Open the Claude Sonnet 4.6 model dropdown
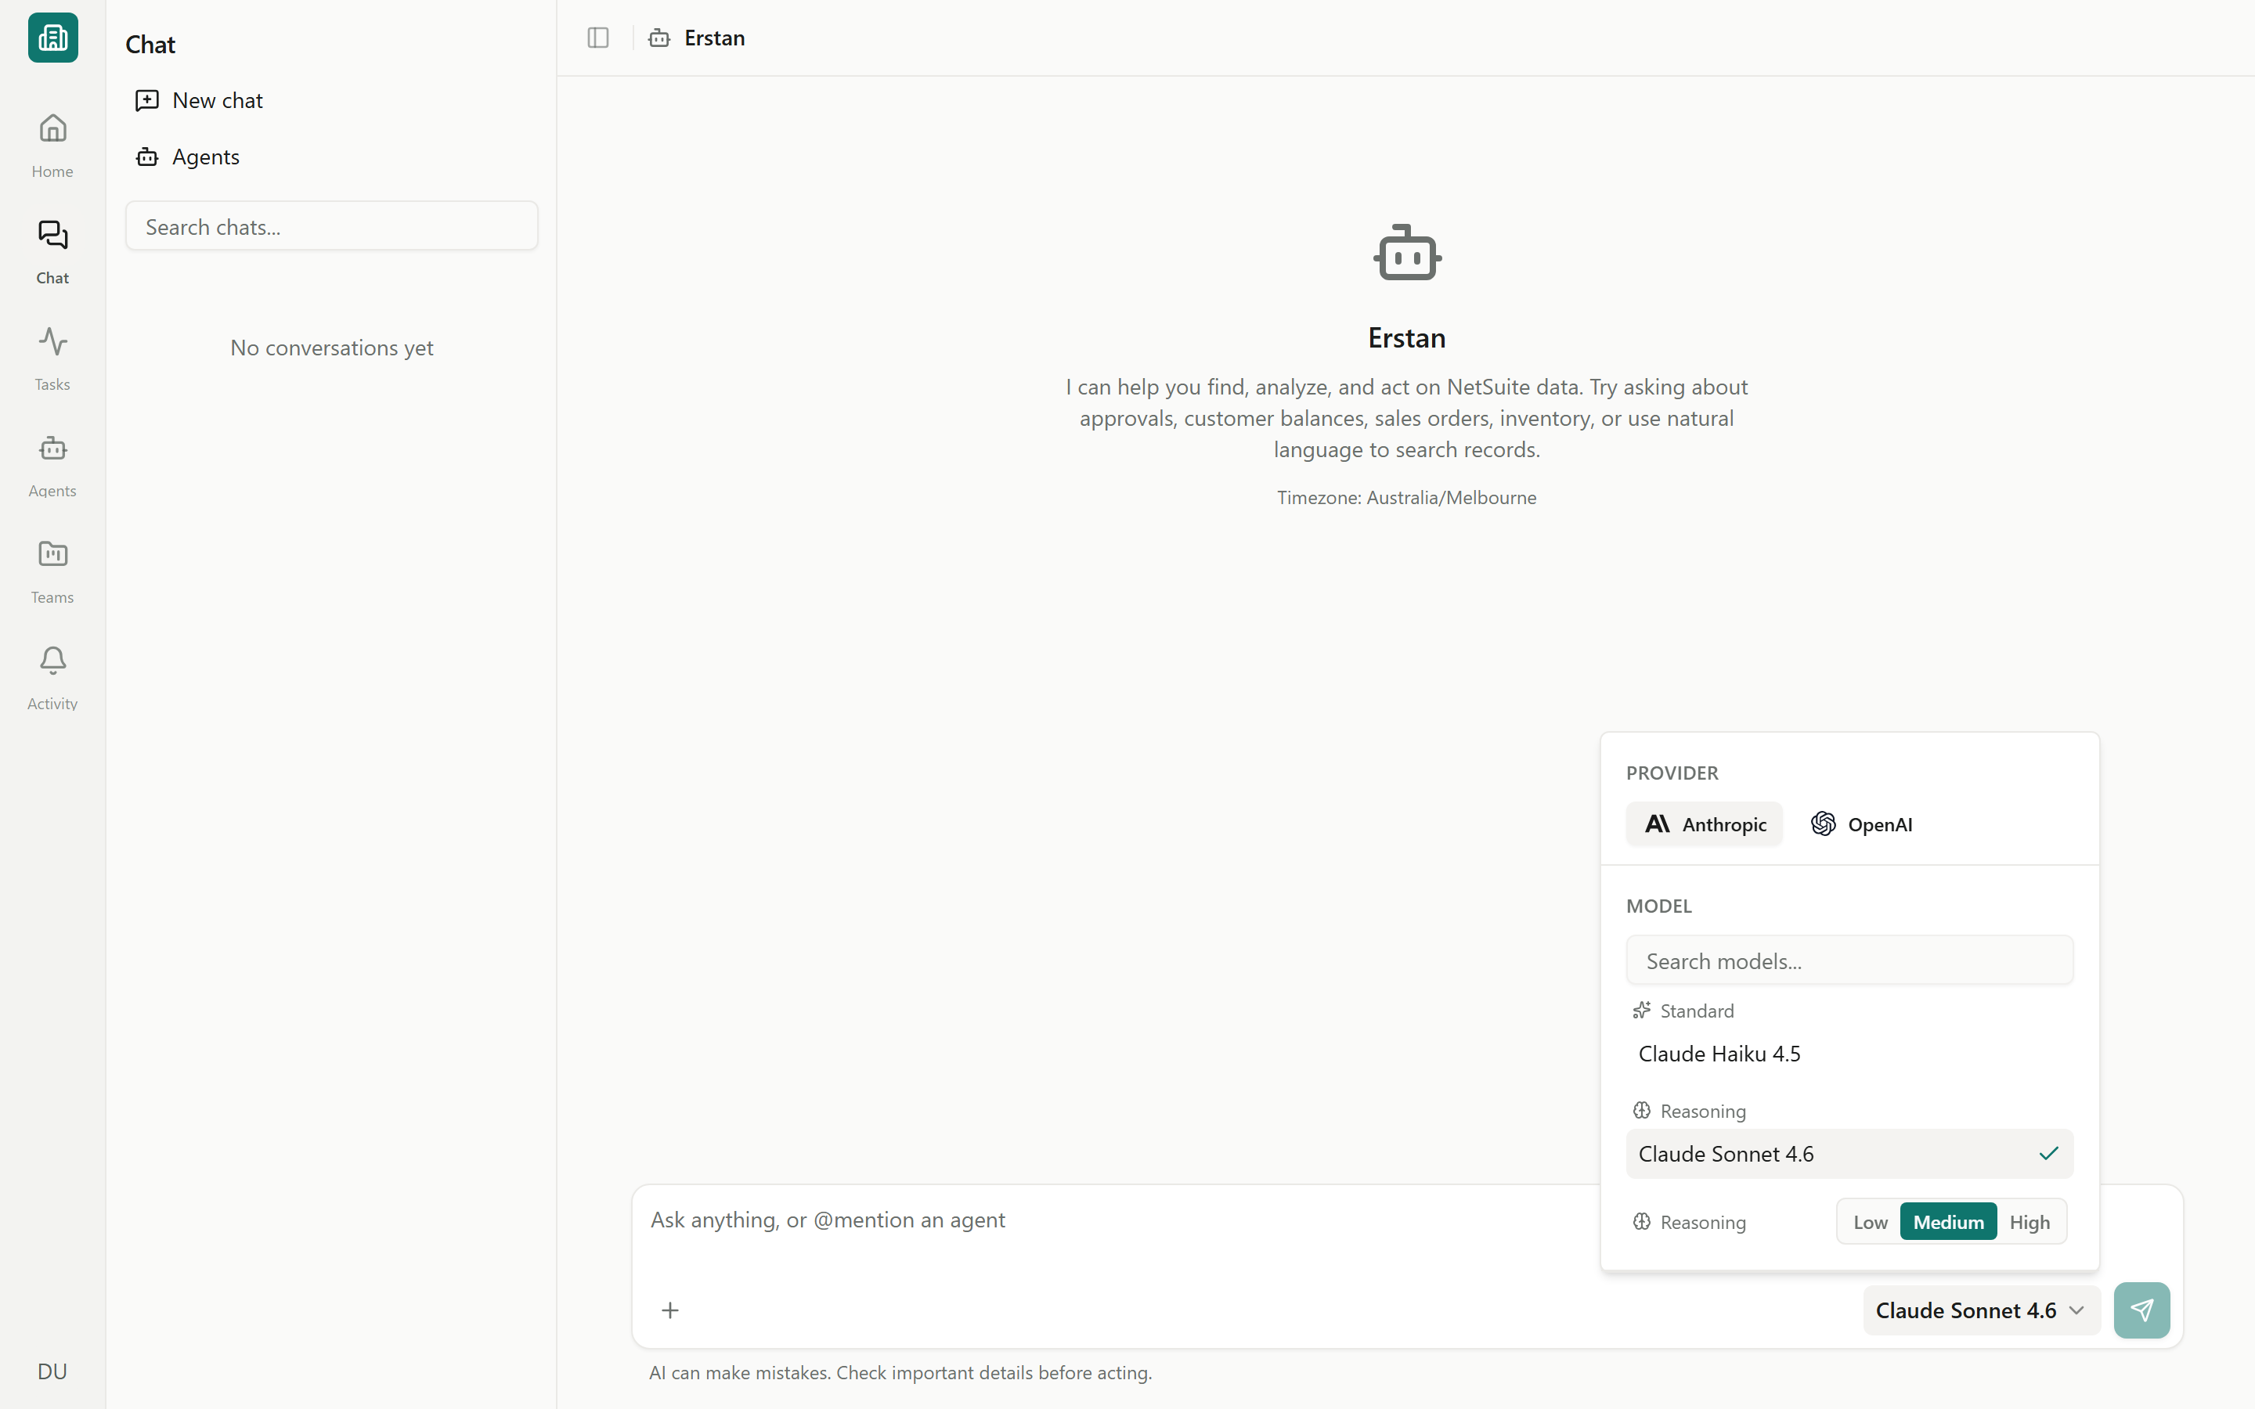Image resolution: width=2255 pixels, height=1409 pixels. click(x=1981, y=1310)
